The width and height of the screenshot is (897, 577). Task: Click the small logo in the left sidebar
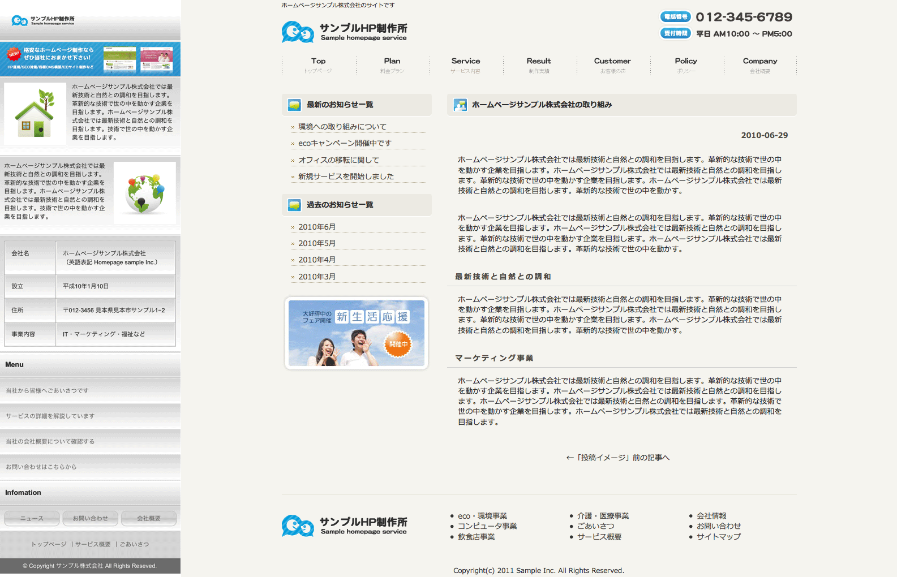point(43,21)
